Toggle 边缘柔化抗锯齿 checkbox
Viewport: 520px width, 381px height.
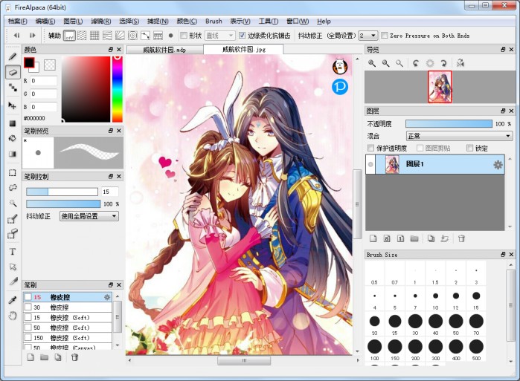click(x=242, y=35)
